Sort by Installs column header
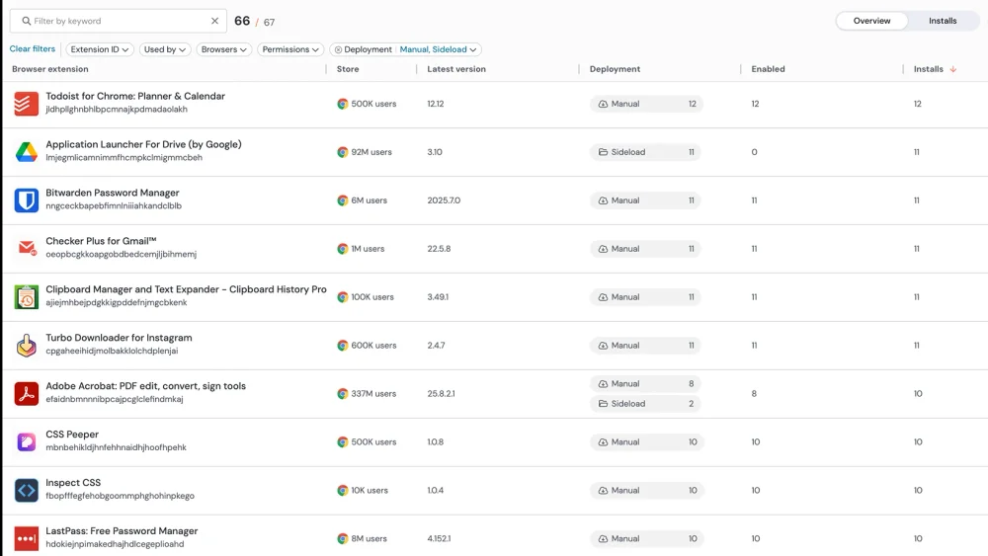This screenshot has height=556, width=988. pyautogui.click(x=928, y=69)
